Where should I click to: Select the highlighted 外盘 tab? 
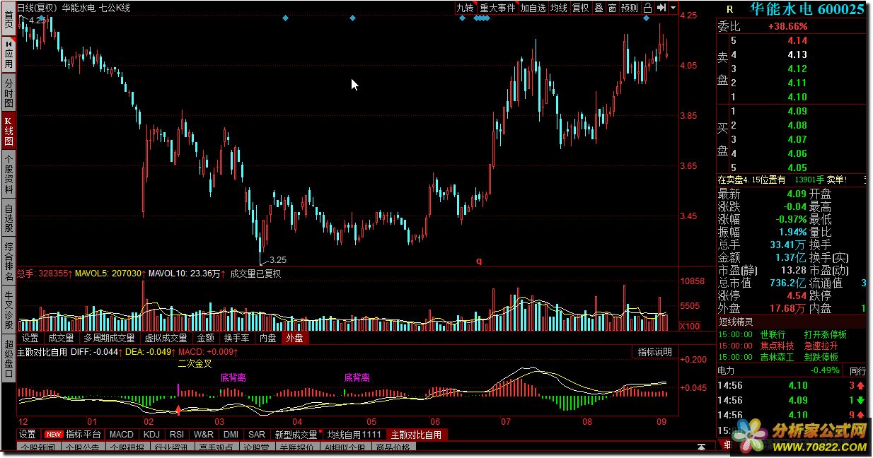point(294,338)
